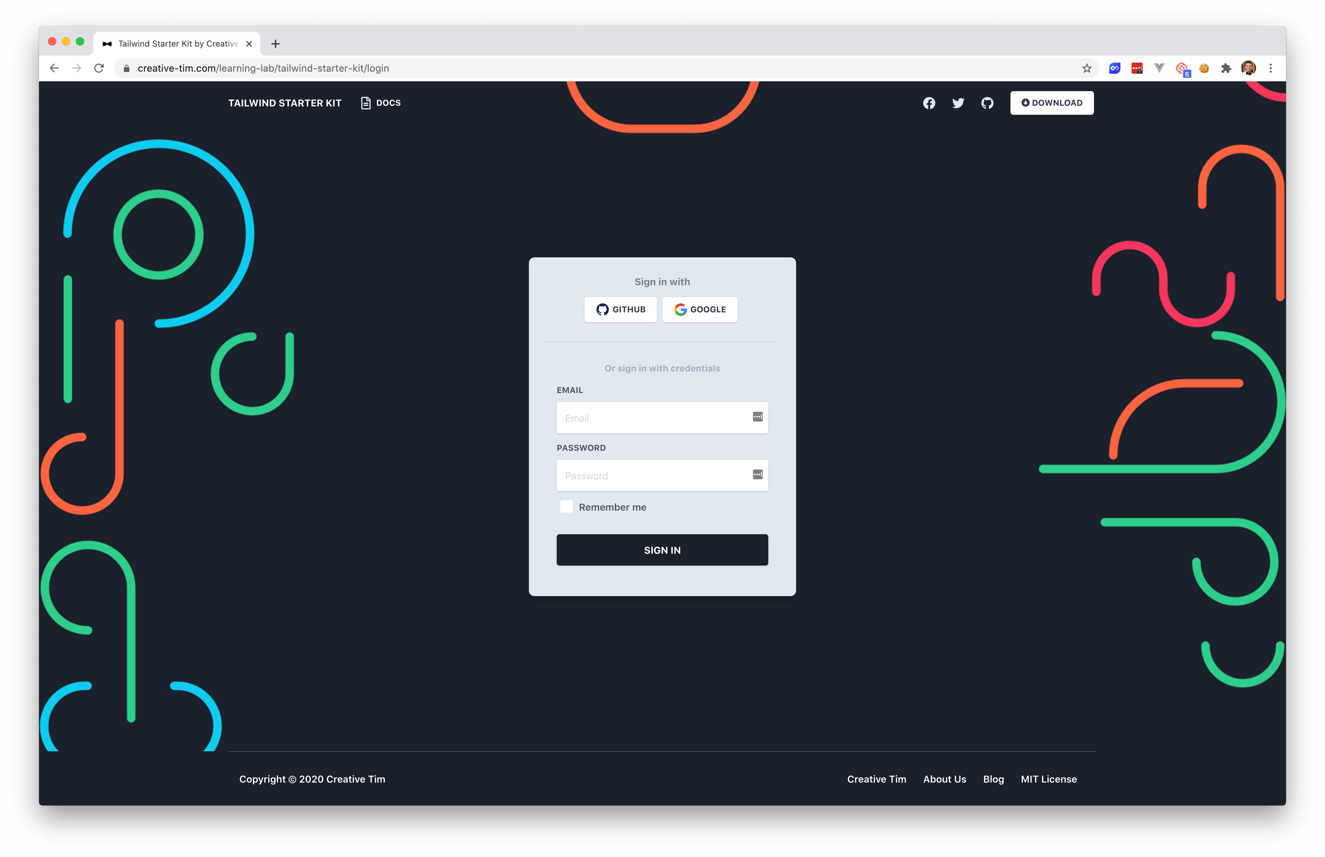Open DOWNLOAD dropdown button
The width and height of the screenshot is (1325, 857).
1052,102
